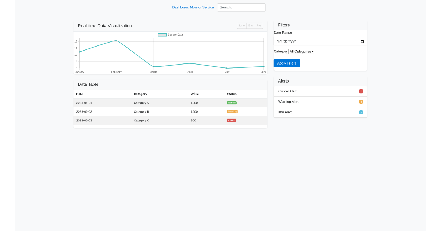Viewport: 441px width, 231px height.
Task: Click the Warning Alert count badge
Action: coord(361,102)
